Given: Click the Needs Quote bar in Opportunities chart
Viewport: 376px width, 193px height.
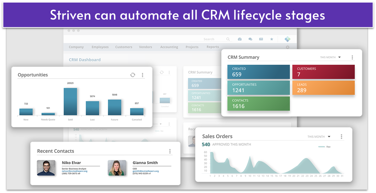Looking at the screenshot, I should click(48, 114).
